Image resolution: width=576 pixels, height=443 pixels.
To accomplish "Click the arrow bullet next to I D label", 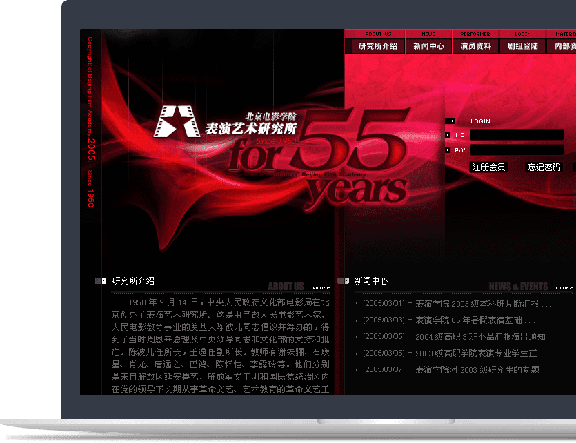I will tap(448, 135).
